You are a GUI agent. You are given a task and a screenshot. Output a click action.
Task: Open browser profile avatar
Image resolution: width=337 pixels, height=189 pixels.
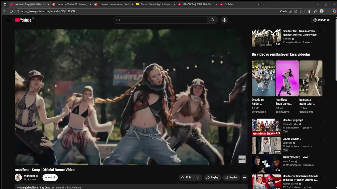[321, 11]
